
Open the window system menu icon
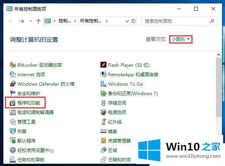[9, 9]
